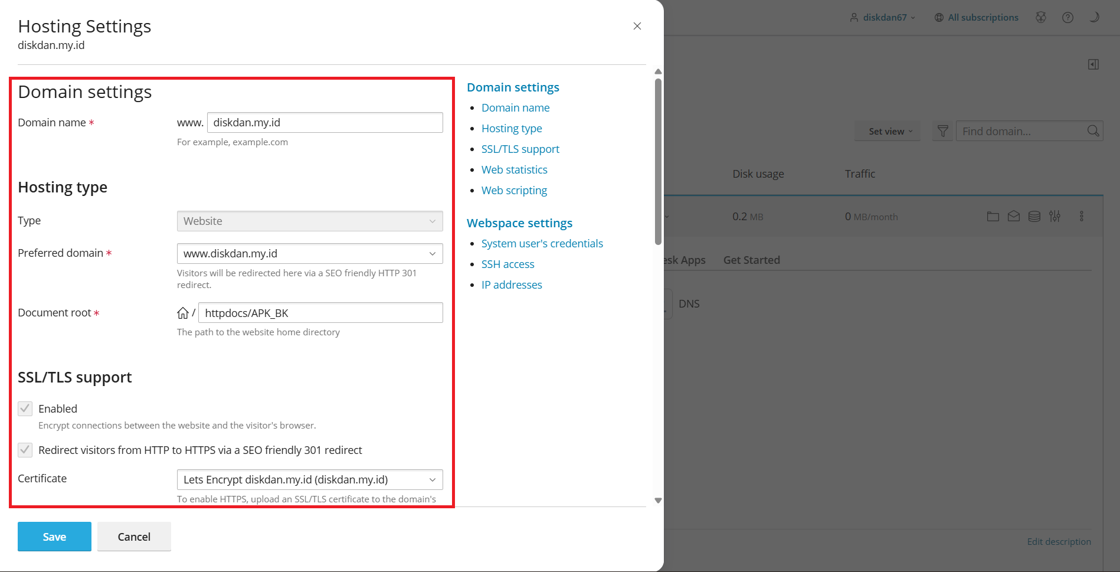Open the databases icon in domain row
Screen dimensions: 1120x572
click(x=1034, y=217)
